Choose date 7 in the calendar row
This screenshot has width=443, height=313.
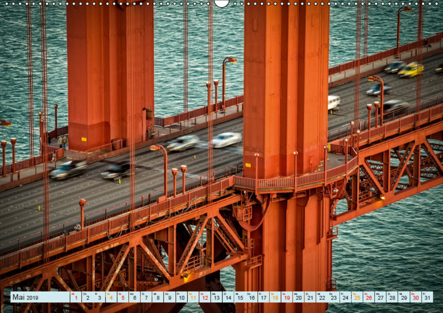146,297
